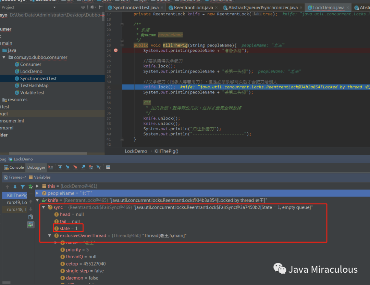Viewport: 370px width, 285px height.
Task: Click the Step Into debugger icon
Action: pyautogui.click(x=68, y=167)
